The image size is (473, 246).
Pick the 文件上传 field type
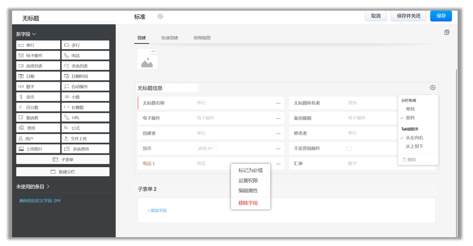click(85, 139)
